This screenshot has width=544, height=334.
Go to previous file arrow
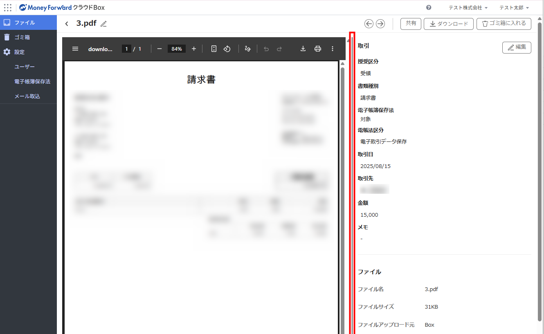(x=369, y=24)
